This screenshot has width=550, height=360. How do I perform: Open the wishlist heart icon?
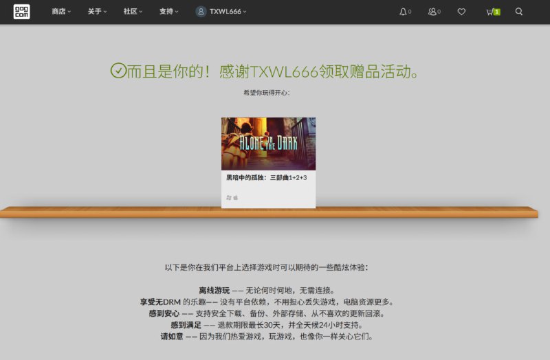(x=461, y=12)
